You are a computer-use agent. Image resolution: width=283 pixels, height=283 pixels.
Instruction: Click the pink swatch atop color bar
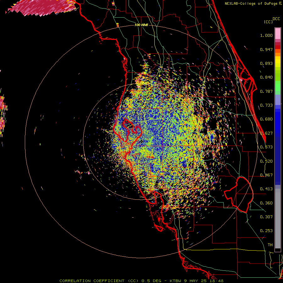(278, 34)
